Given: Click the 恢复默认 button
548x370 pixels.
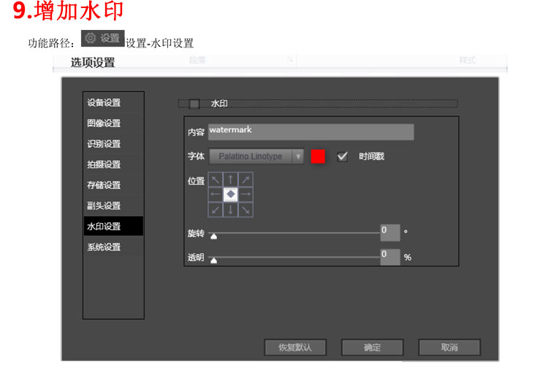Looking at the screenshot, I should pos(294,347).
